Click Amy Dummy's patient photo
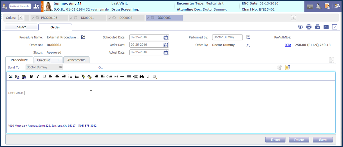This screenshot has width=343, height=147. click(x=48, y=6)
